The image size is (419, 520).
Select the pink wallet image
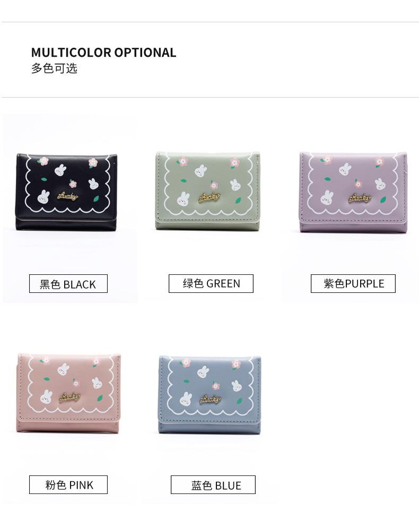coord(68,393)
